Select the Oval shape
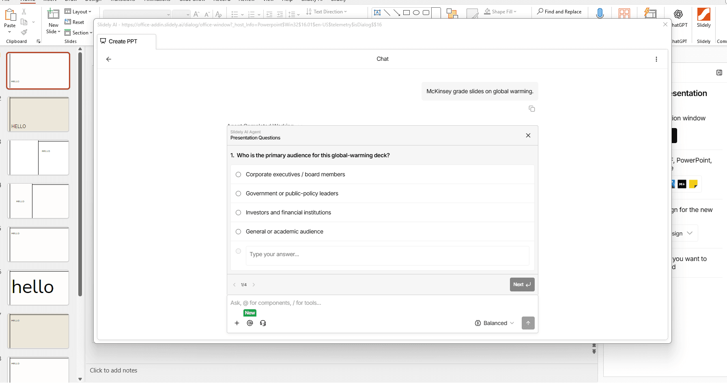727x383 pixels. coord(416,13)
